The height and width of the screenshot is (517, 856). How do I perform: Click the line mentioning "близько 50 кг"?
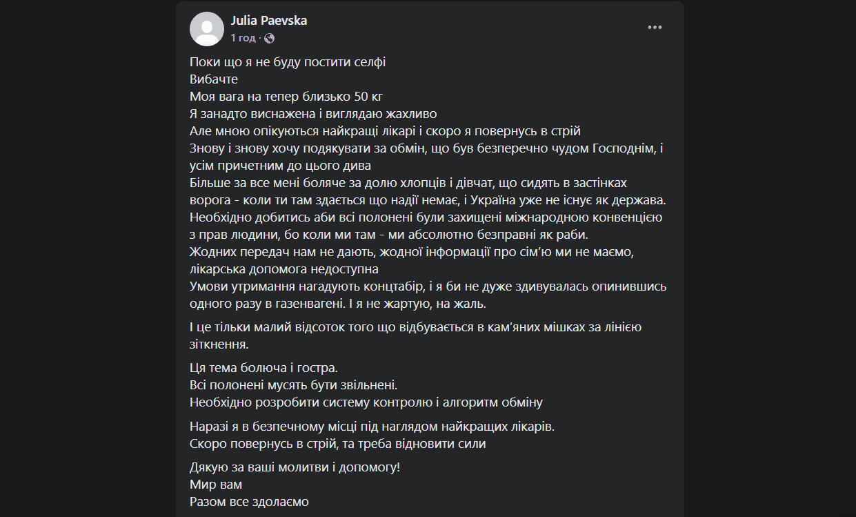click(286, 96)
